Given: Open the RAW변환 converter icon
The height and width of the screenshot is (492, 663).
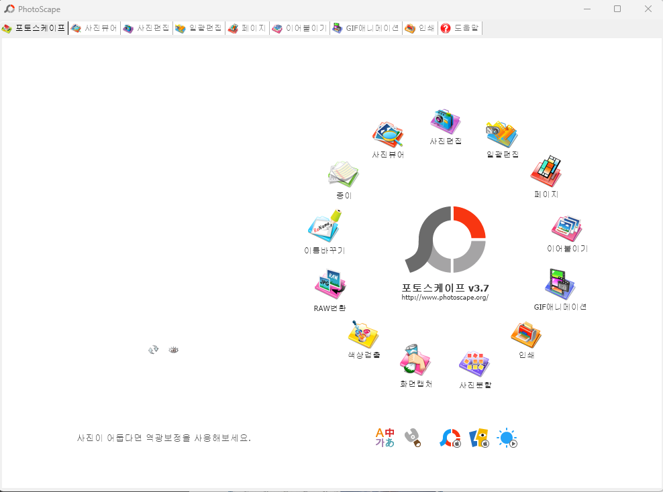Looking at the screenshot, I should click(329, 284).
